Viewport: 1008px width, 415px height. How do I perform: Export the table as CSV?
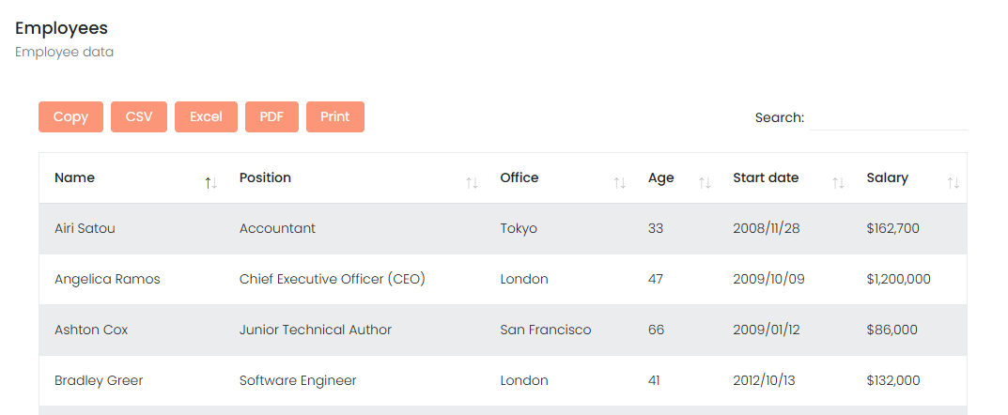pos(139,117)
